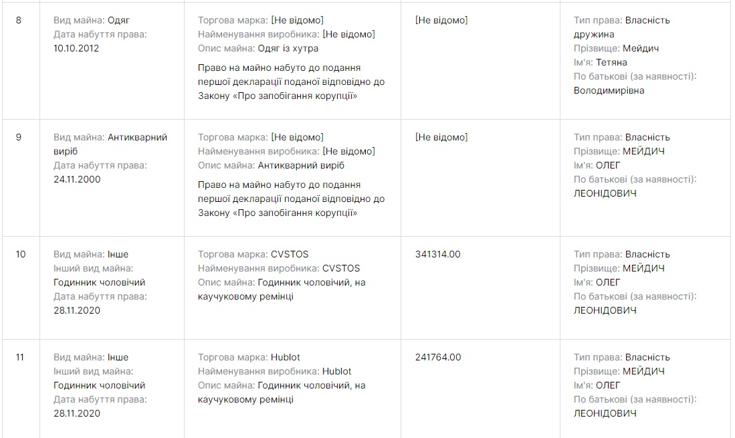735x438 pixels.
Task: Select the value 341314.00
Action: pyautogui.click(x=437, y=254)
